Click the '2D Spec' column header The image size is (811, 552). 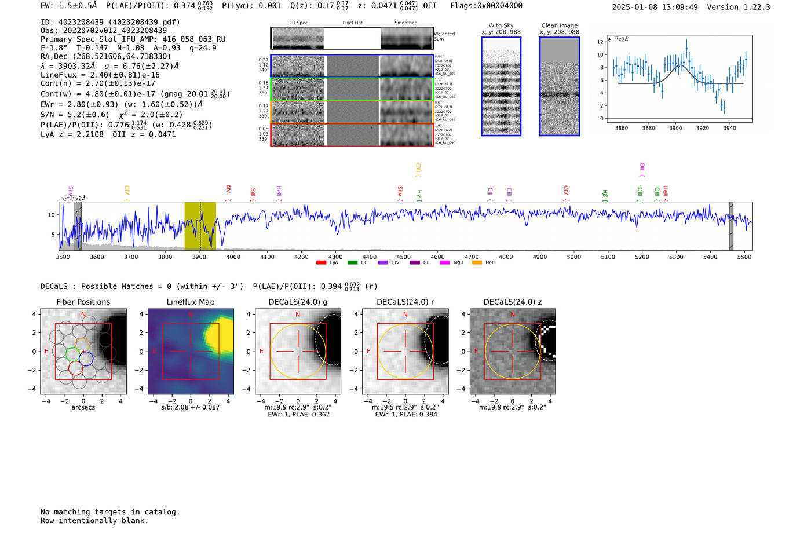coord(298,23)
